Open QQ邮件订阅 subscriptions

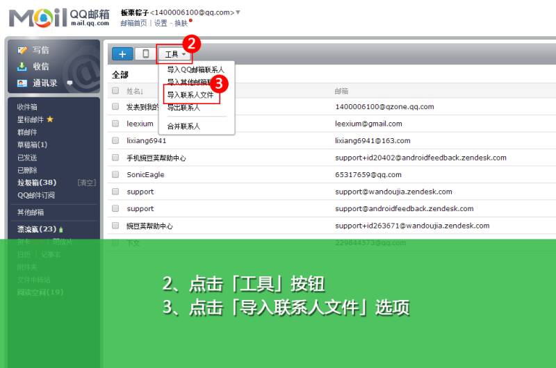36,195
